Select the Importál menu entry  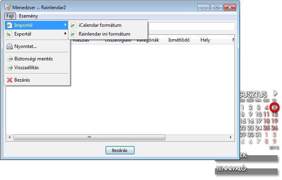click(36, 25)
